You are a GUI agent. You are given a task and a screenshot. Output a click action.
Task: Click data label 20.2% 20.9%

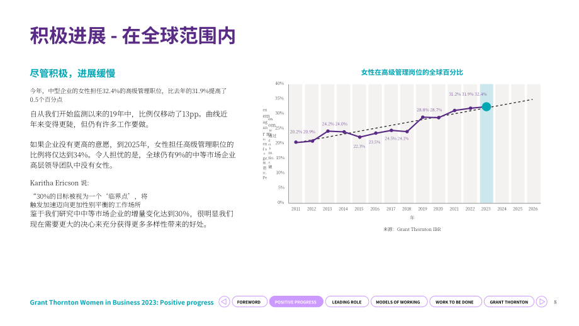[x=303, y=132]
